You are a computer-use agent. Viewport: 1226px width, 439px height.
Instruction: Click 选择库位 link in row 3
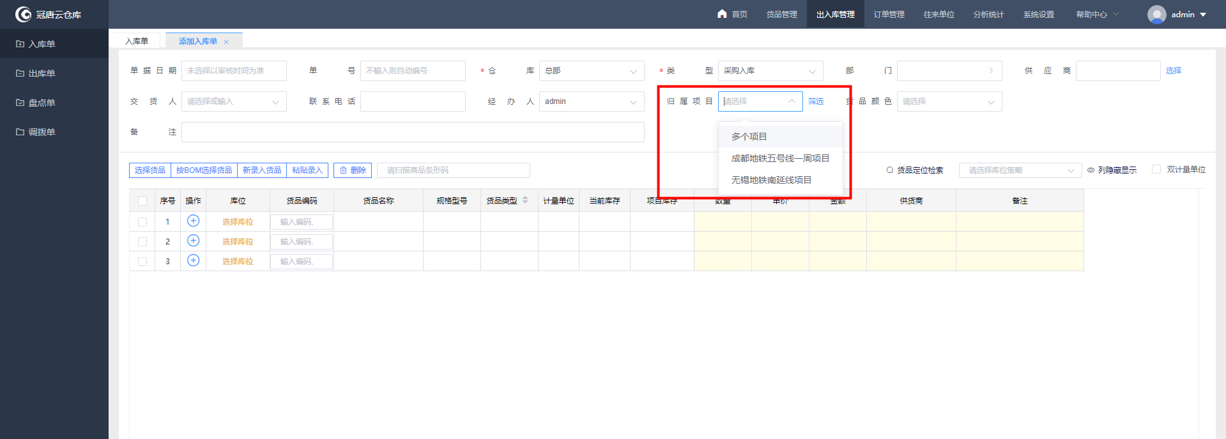[x=238, y=262]
